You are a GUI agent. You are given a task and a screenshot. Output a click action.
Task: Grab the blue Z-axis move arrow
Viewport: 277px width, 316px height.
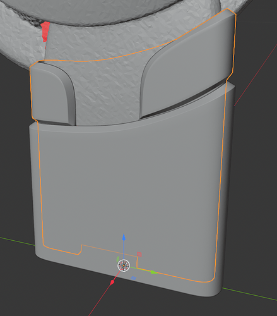tap(124, 237)
